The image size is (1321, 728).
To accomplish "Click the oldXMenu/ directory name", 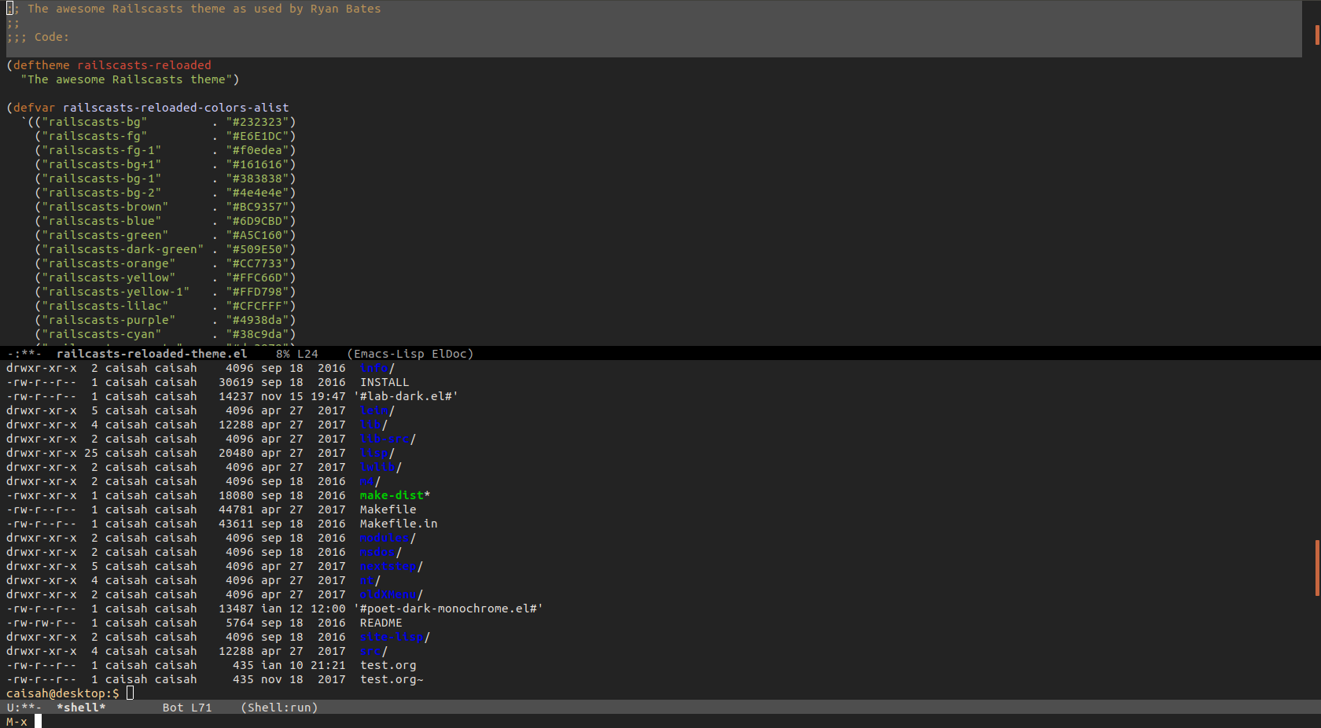I will (392, 594).
